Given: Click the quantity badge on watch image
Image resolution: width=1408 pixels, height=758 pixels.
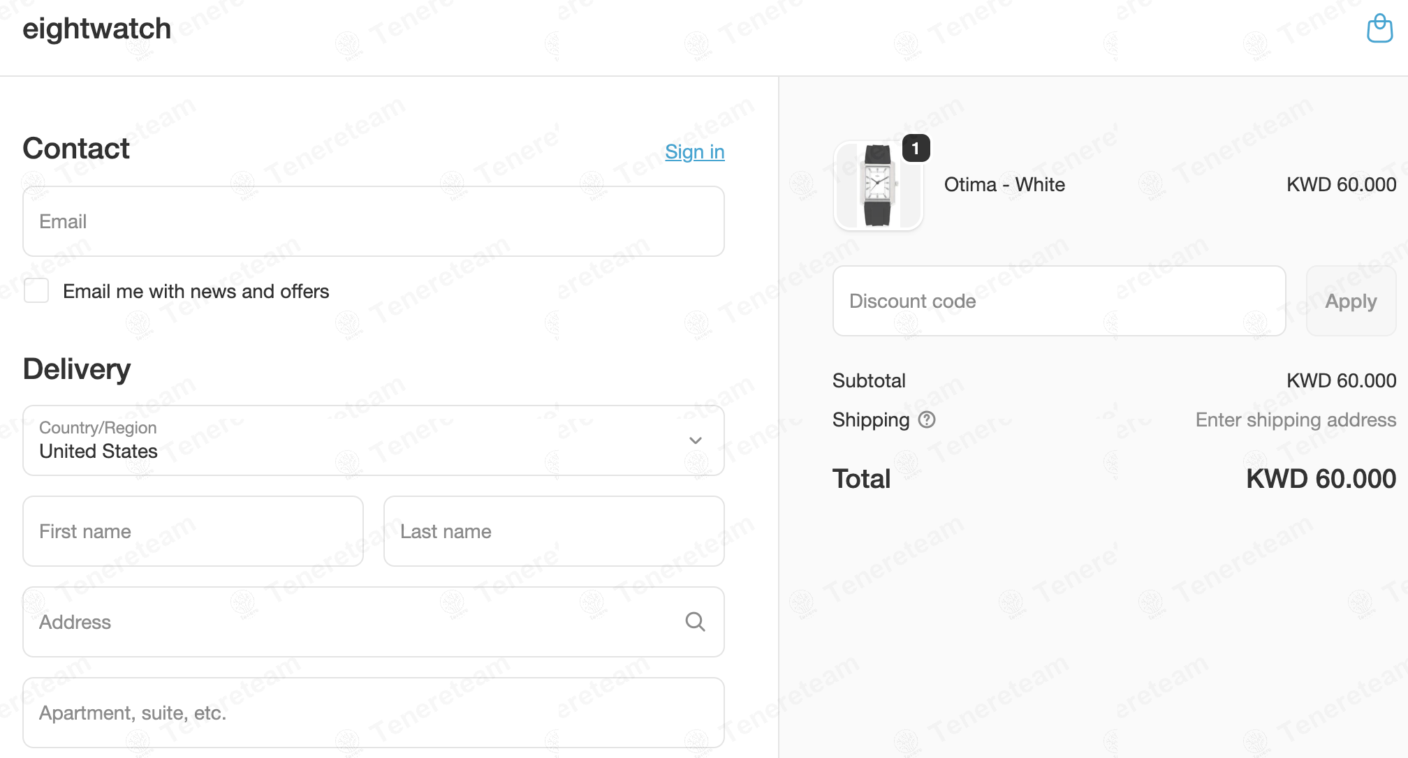Looking at the screenshot, I should click(x=916, y=149).
